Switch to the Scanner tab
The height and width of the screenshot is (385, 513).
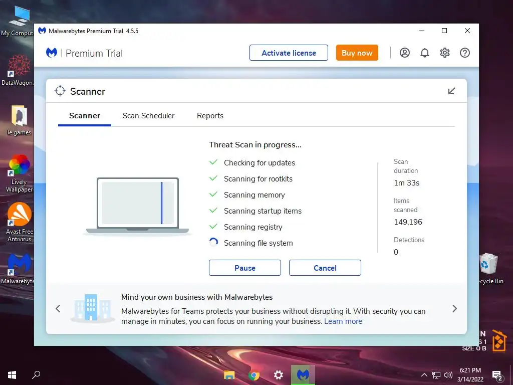pyautogui.click(x=85, y=116)
